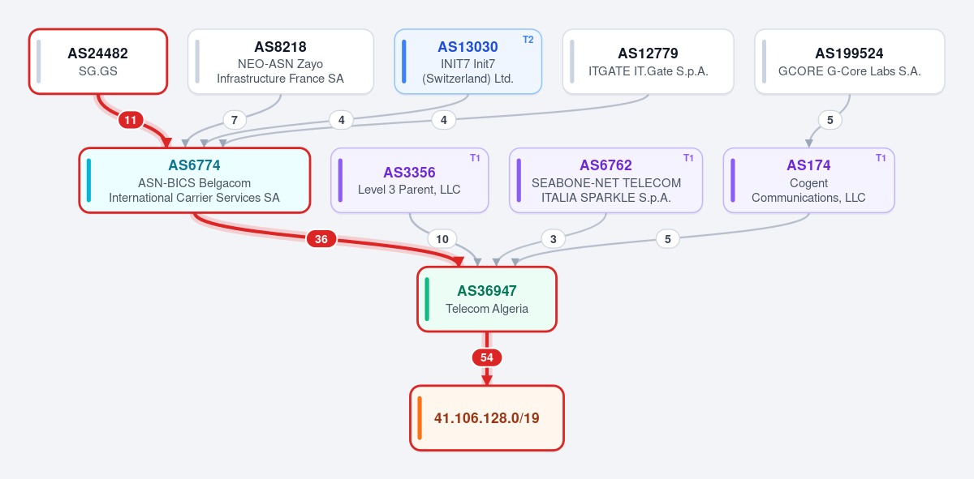Click the T1 tag on AS174
This screenshot has height=479, width=974.
881,158
